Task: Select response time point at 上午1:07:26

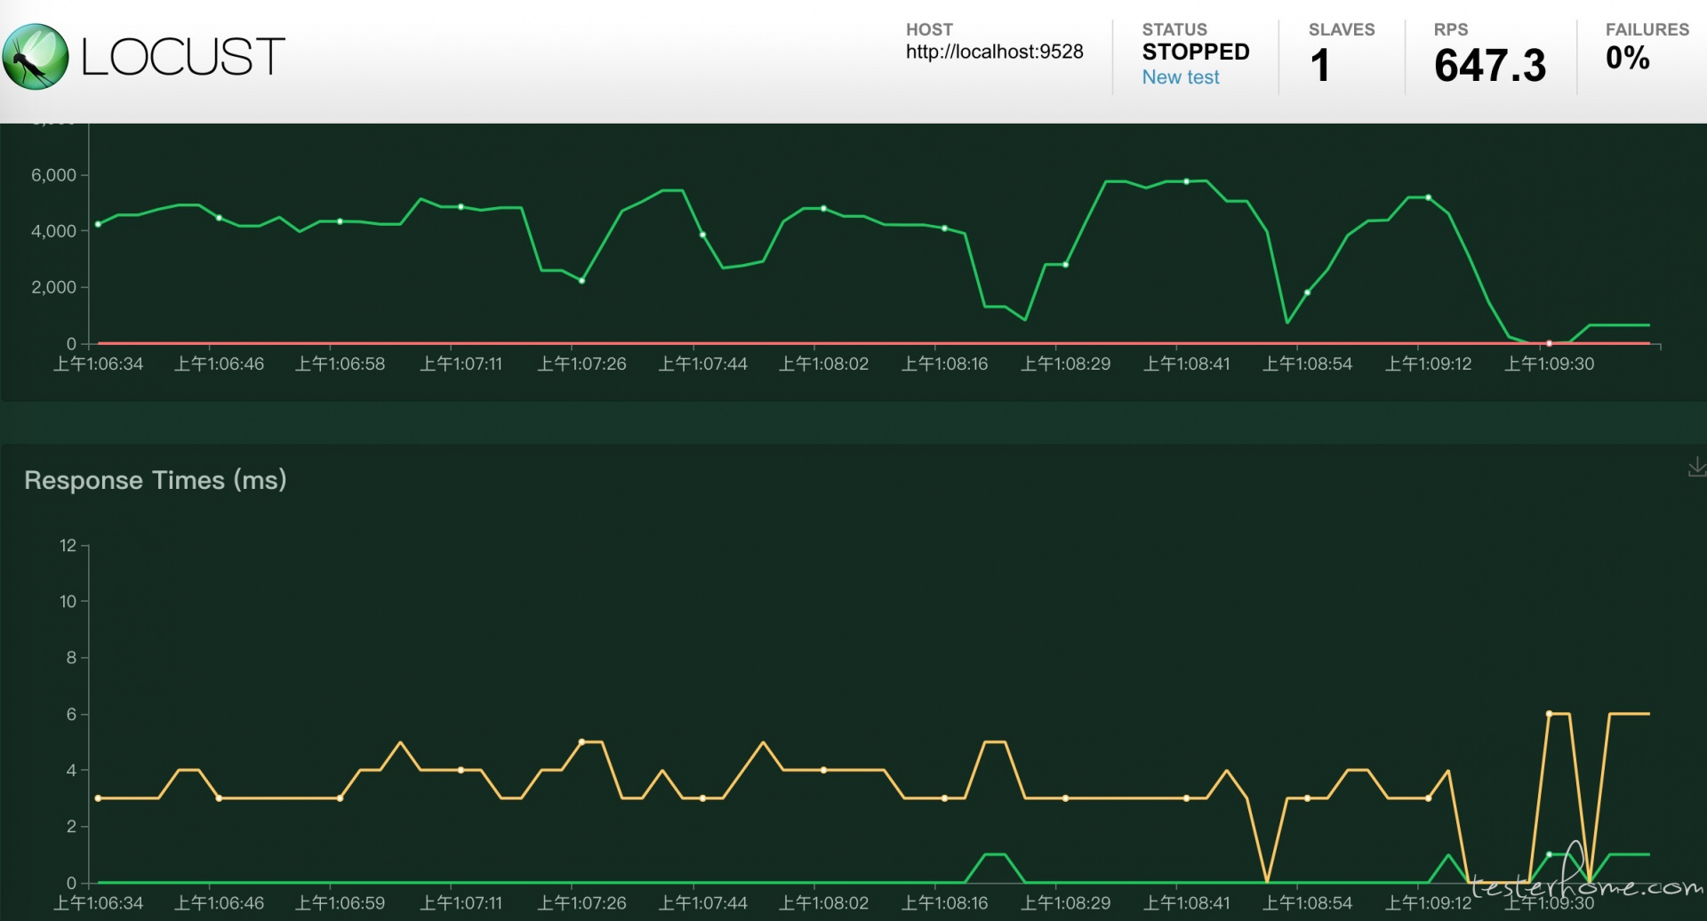Action: point(581,741)
